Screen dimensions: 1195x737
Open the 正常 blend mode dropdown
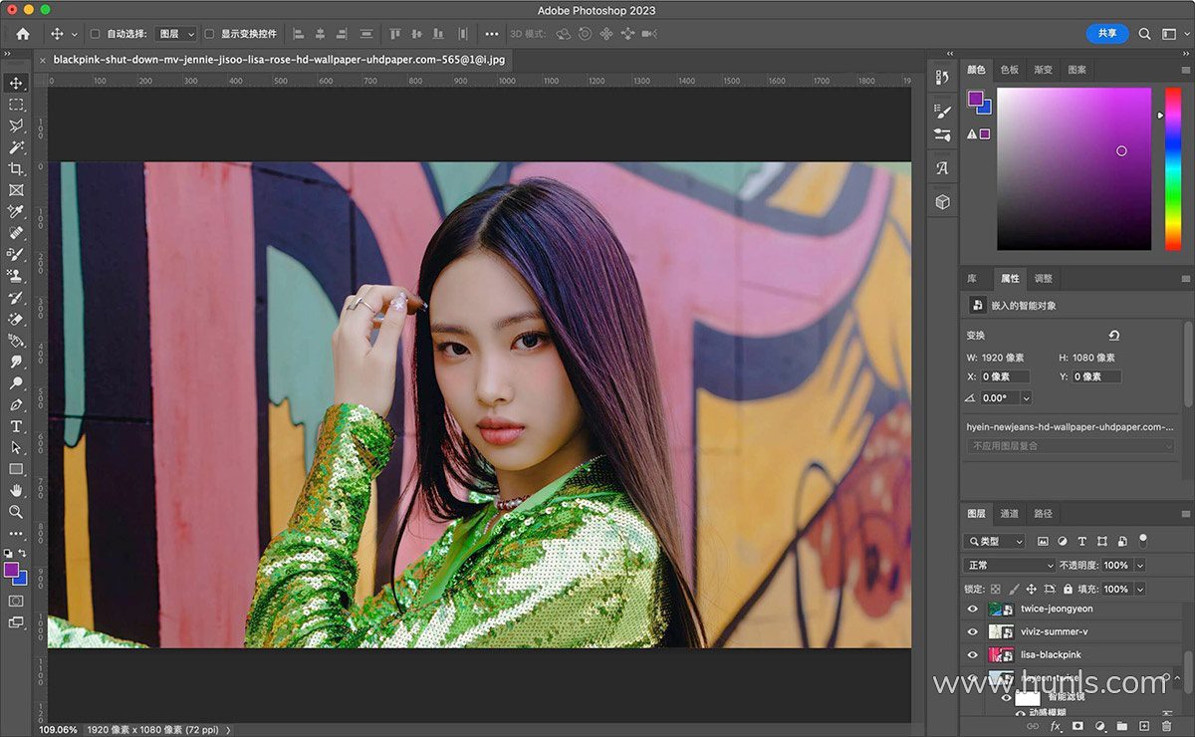point(1009,565)
